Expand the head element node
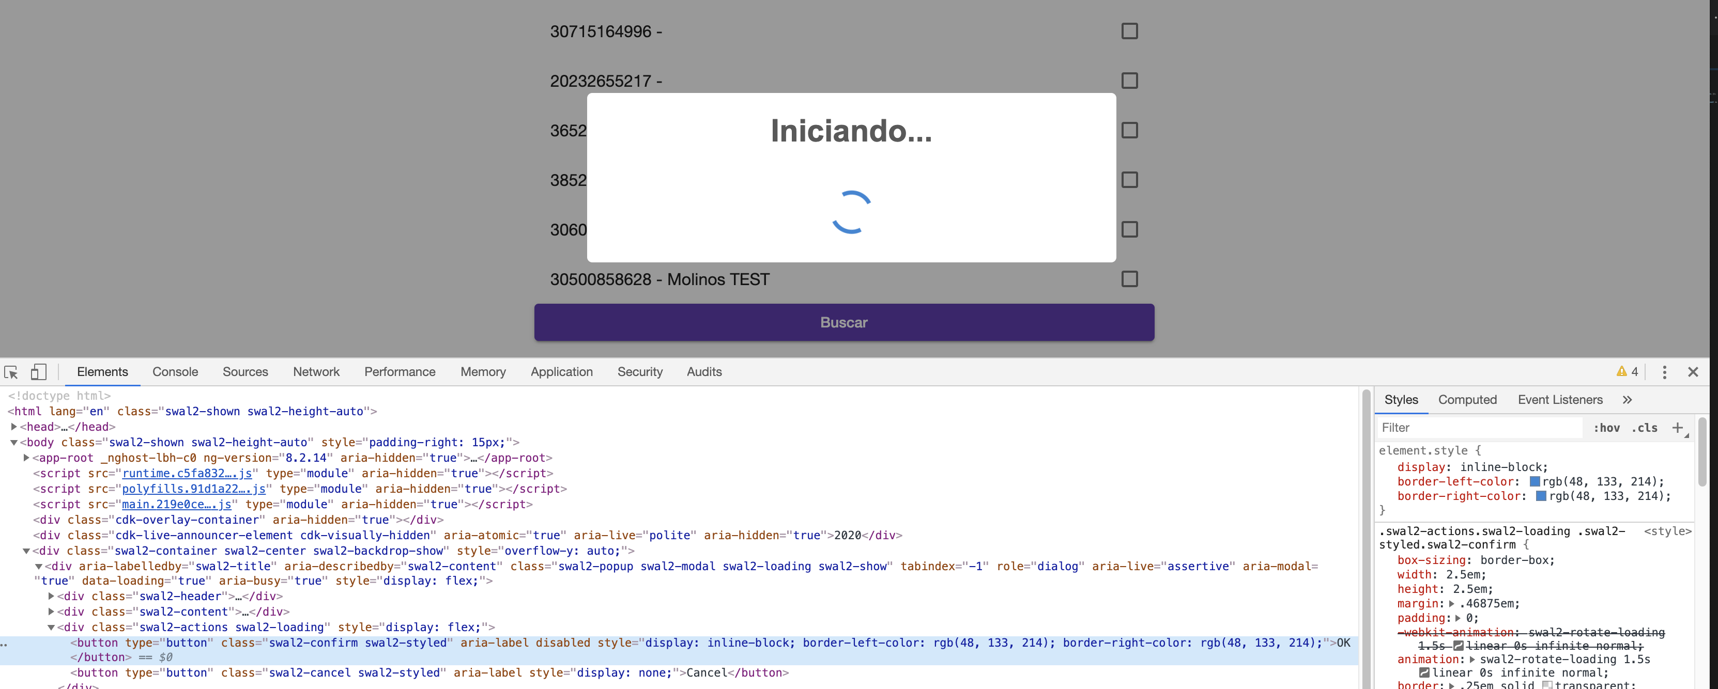1718x689 pixels. click(x=14, y=427)
